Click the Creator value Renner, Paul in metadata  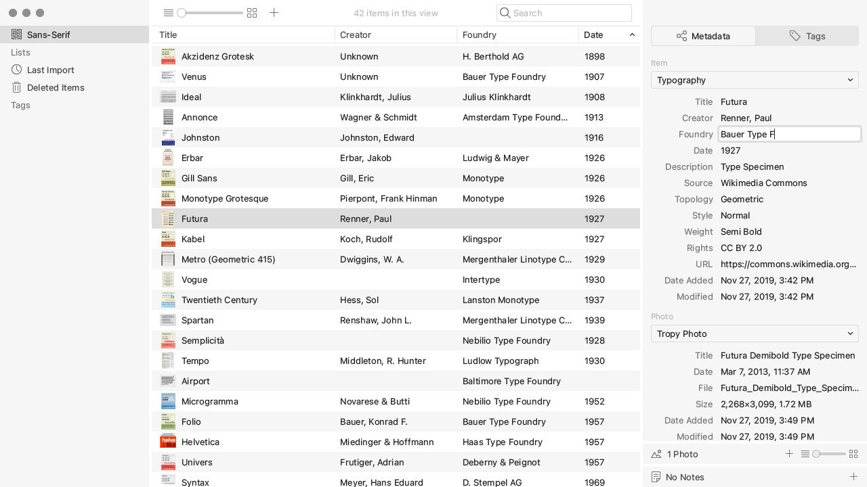[x=746, y=118]
